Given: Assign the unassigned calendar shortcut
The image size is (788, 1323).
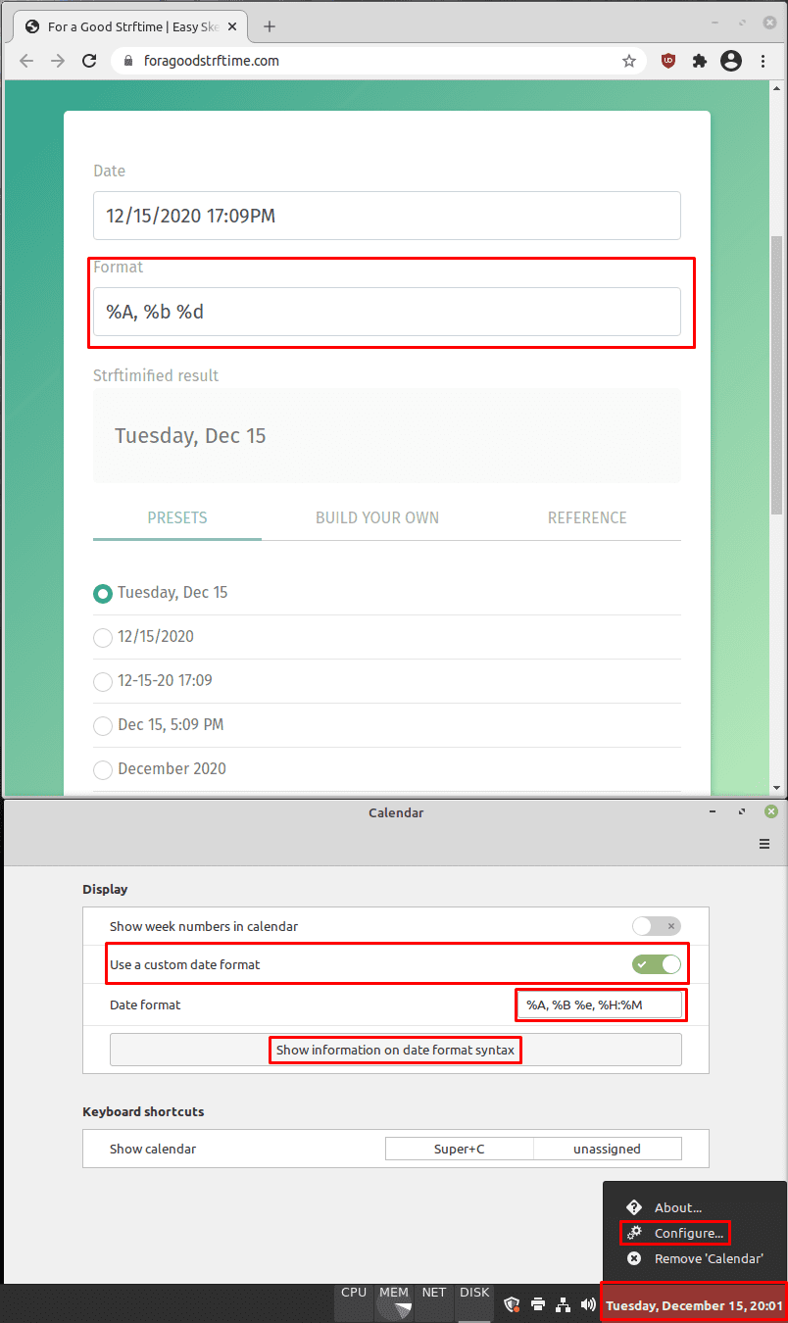Looking at the screenshot, I should click(608, 1149).
